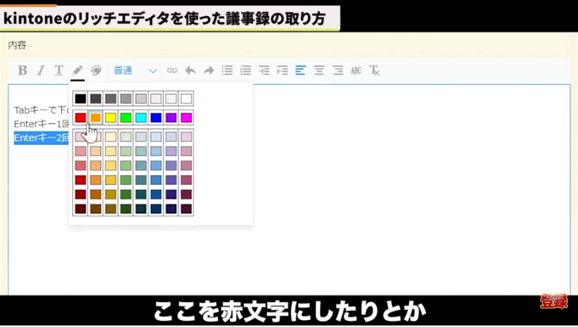Align text to the right
Screen dimensions: 578x327
pos(338,70)
